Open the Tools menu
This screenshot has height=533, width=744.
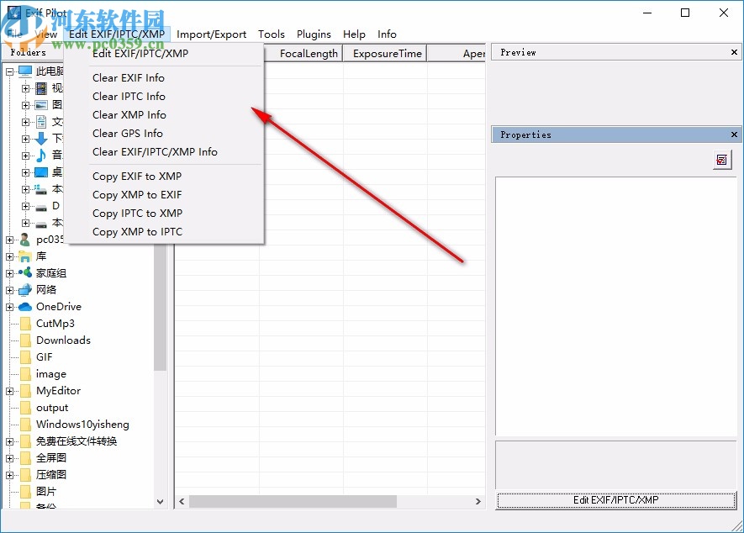coord(271,34)
